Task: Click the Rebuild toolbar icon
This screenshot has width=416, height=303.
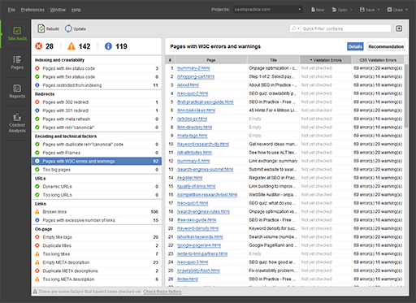Action: click(x=41, y=28)
